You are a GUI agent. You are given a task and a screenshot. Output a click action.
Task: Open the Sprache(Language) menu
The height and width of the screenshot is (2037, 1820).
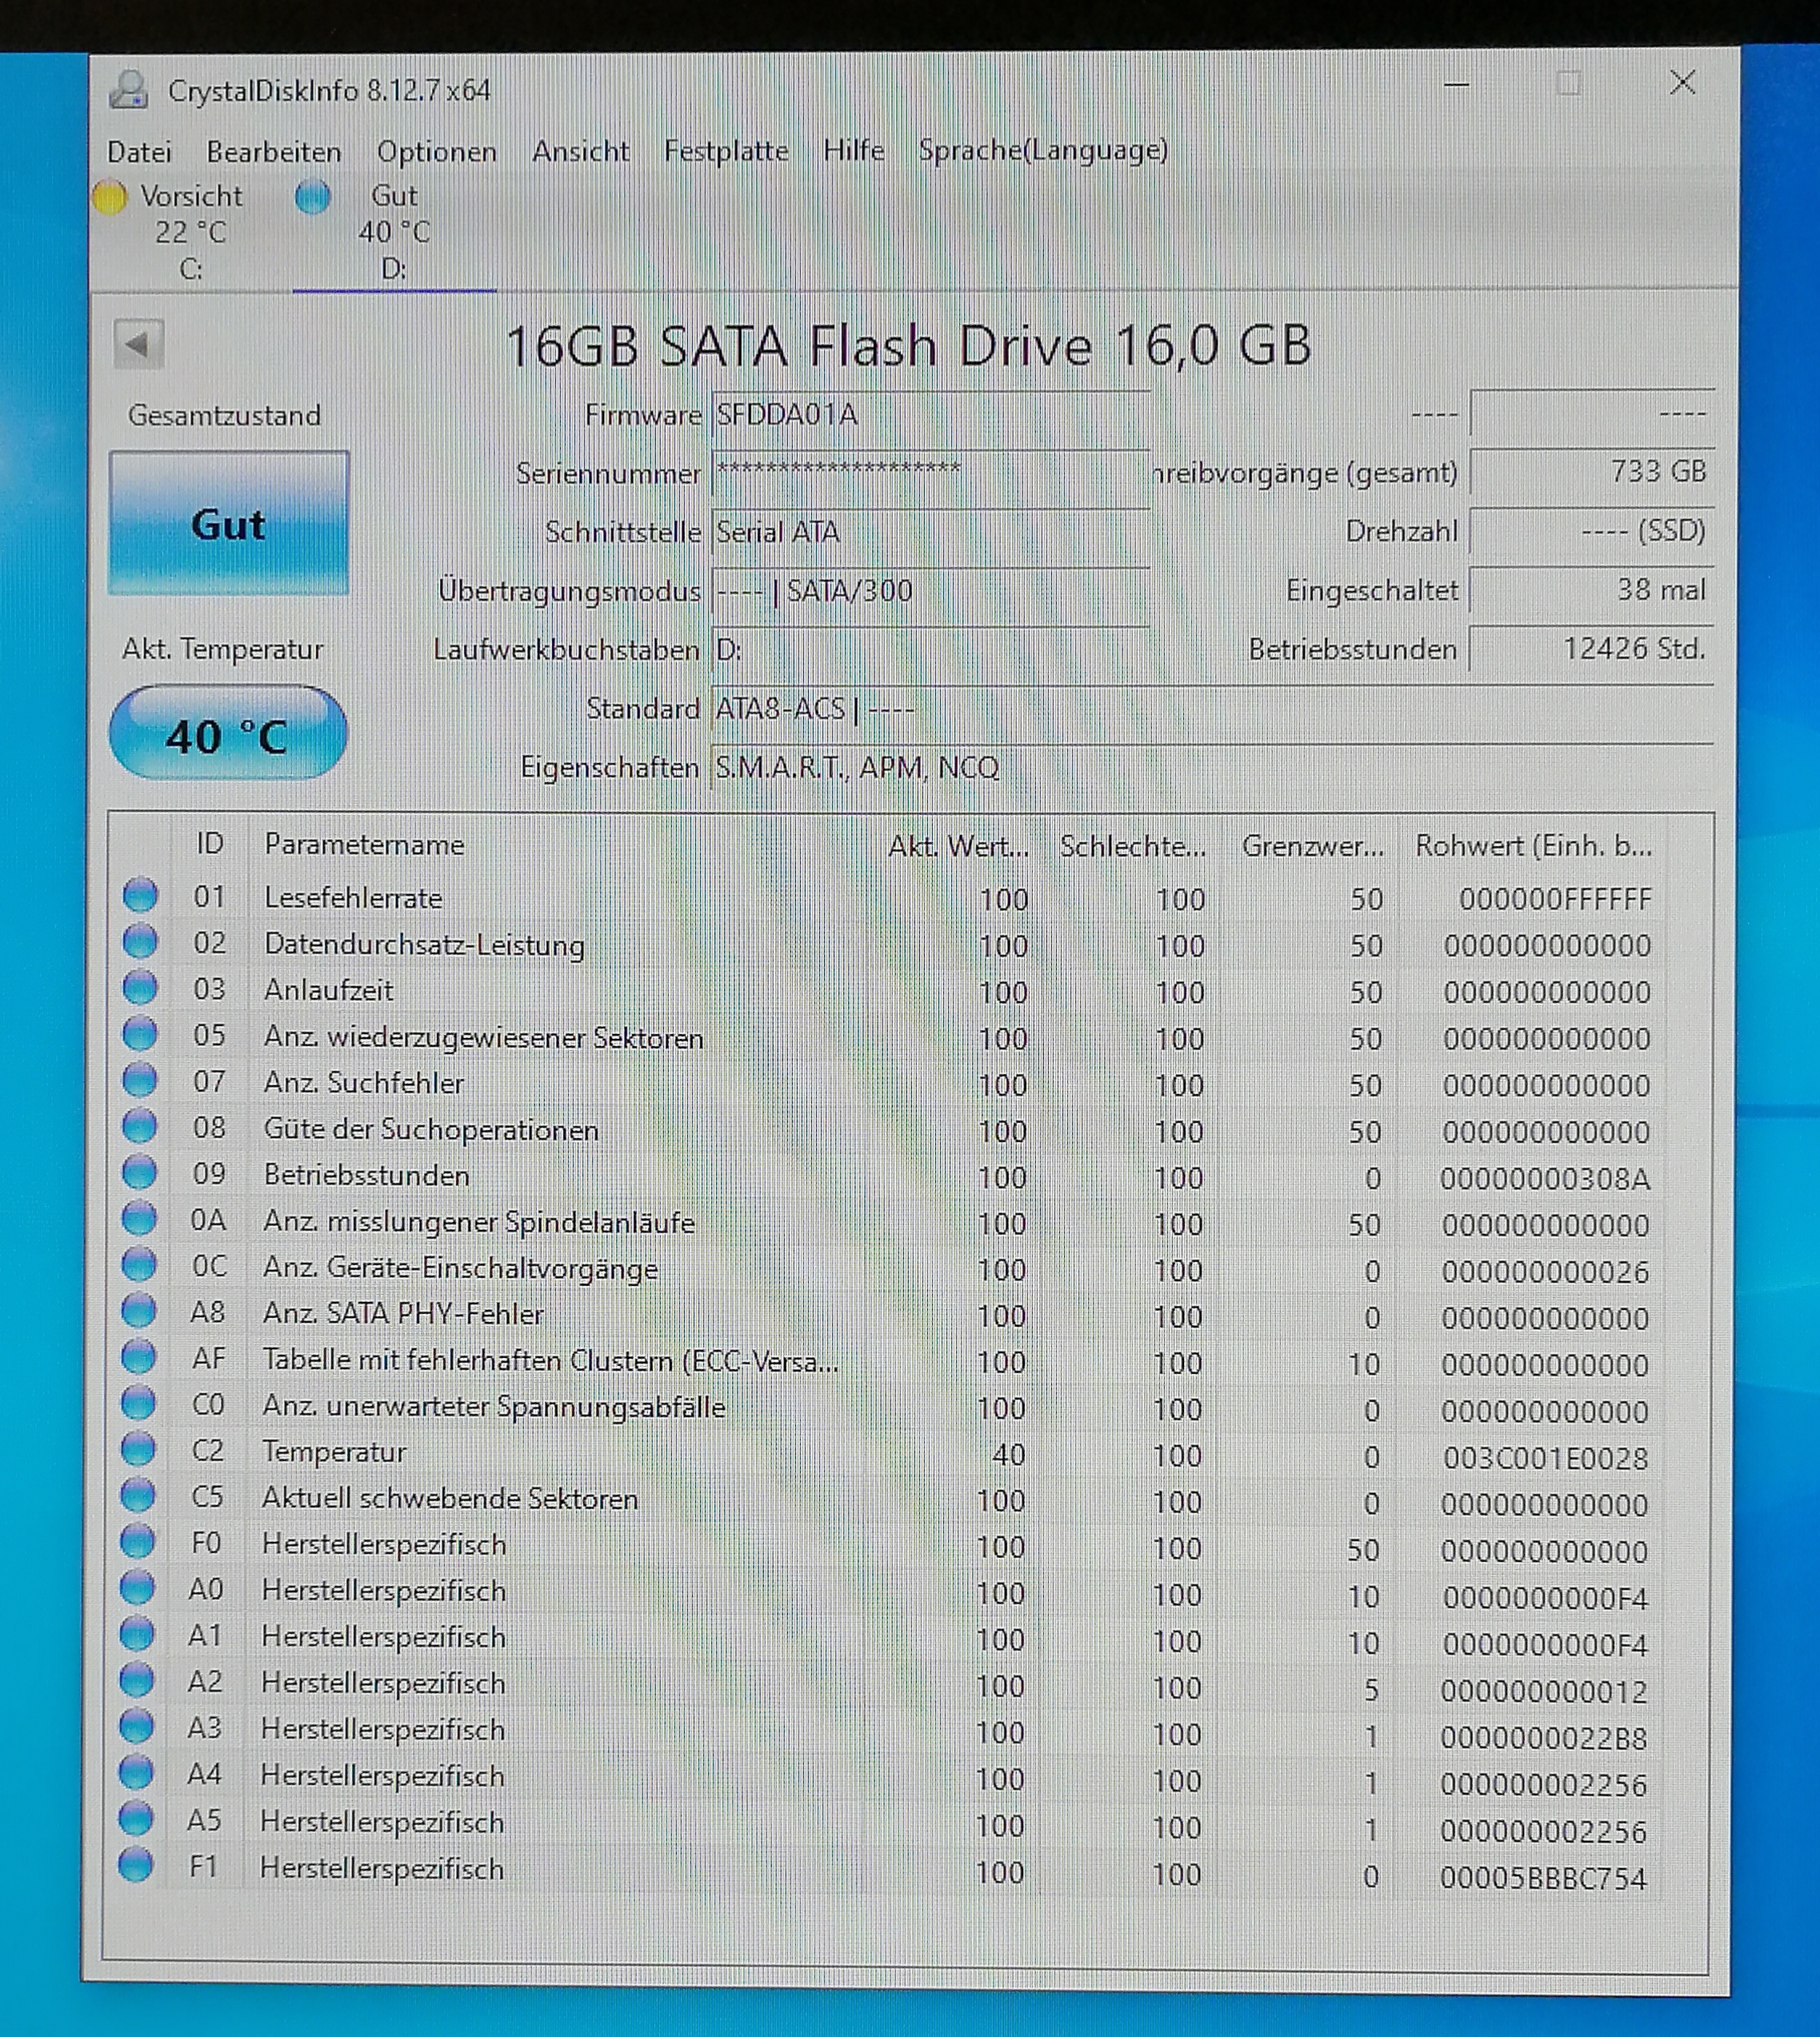[1042, 150]
